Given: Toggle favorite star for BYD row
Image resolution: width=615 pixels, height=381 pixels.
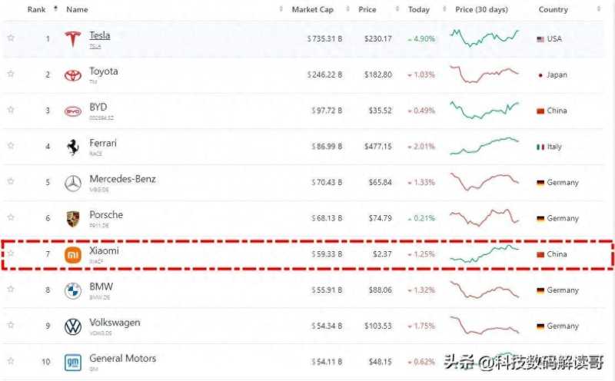Looking at the screenshot, I should tap(11, 111).
